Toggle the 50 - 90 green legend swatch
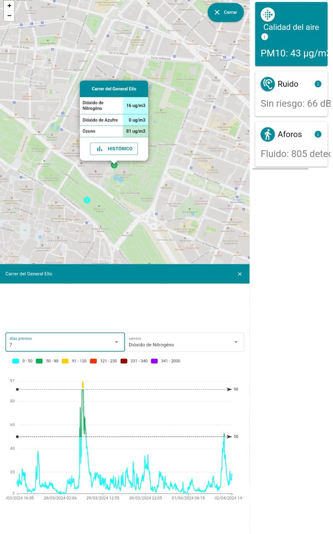 (x=39, y=361)
